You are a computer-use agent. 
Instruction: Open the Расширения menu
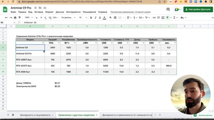click(89, 12)
